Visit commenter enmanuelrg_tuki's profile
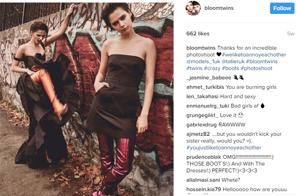Viewport: 296px width, 196px height. [208, 106]
